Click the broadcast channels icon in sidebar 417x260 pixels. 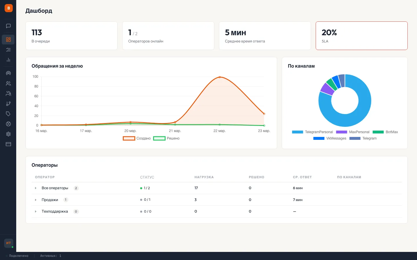(x=8, y=73)
